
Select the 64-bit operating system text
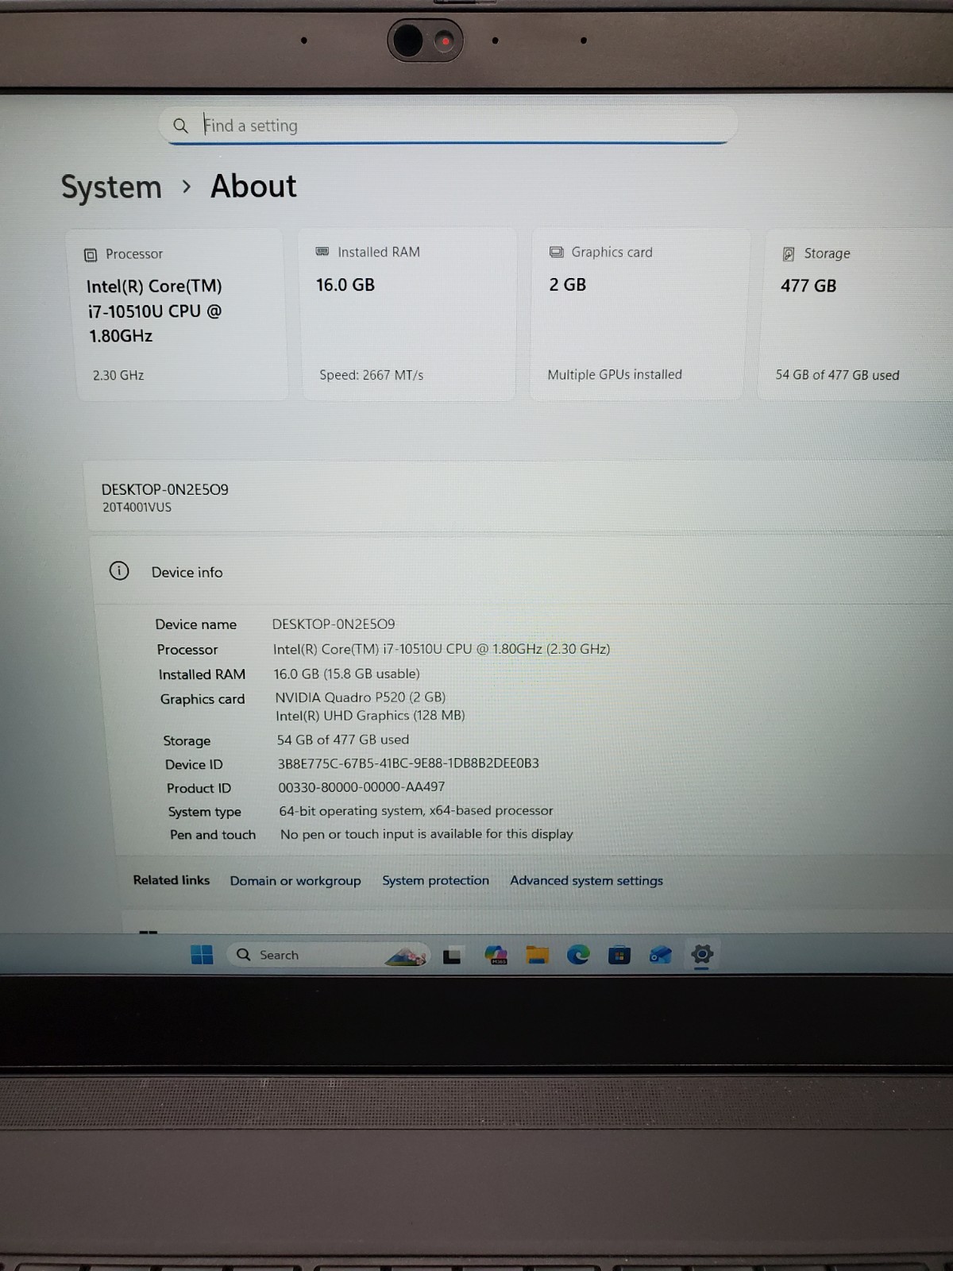click(416, 811)
